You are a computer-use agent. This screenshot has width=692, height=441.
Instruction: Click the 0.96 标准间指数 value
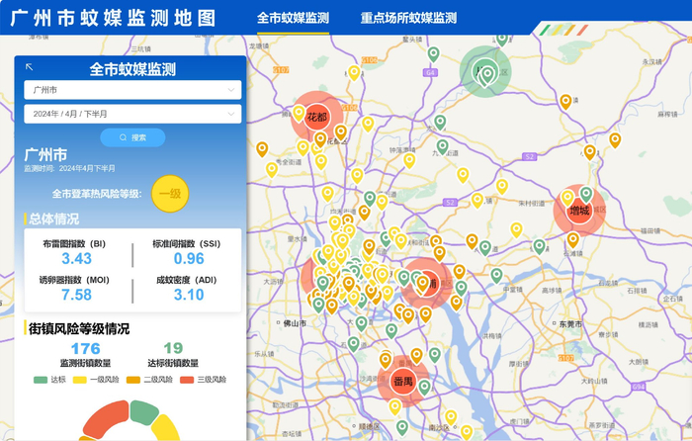189,258
